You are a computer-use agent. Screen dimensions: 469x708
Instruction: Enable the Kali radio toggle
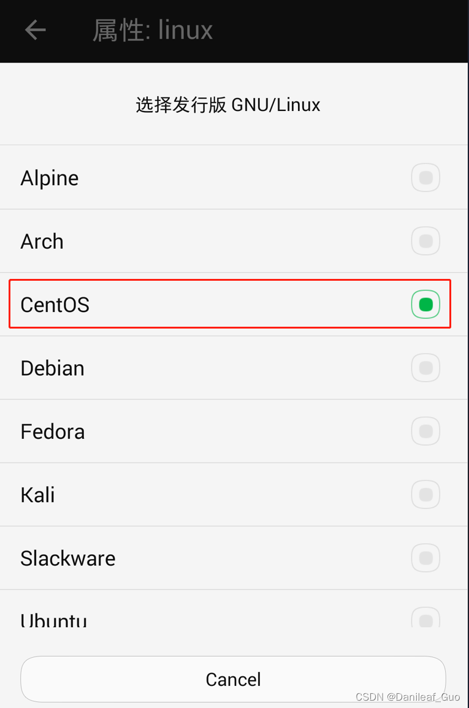[425, 495]
